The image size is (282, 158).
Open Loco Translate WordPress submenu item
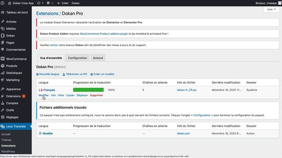[x=8, y=151]
